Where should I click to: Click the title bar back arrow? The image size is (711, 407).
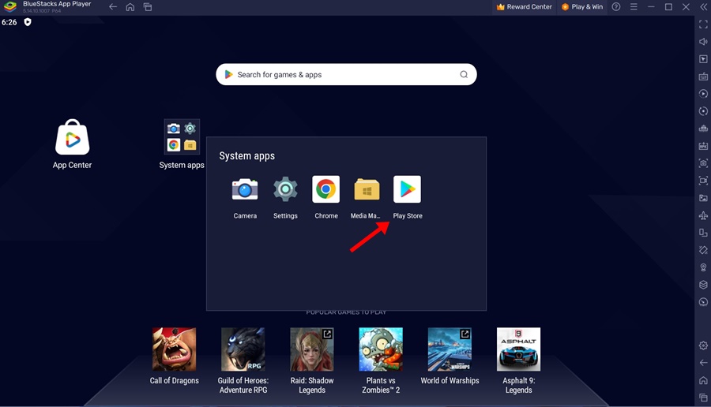point(113,7)
